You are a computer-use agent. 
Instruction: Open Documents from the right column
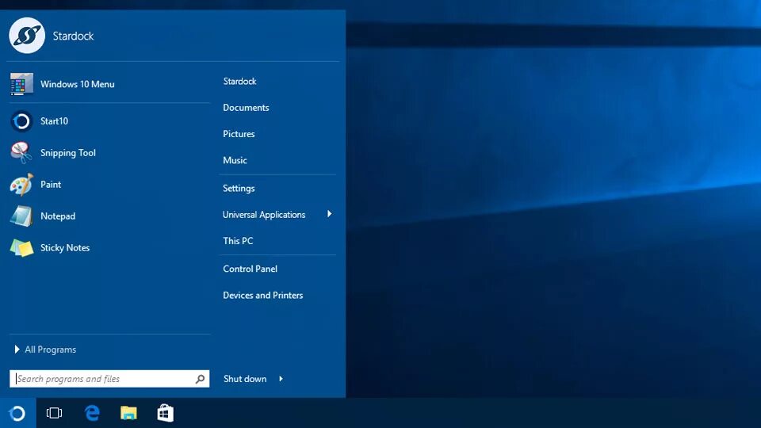246,108
